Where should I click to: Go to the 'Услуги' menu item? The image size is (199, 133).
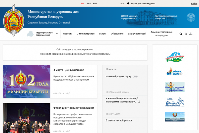102,34
